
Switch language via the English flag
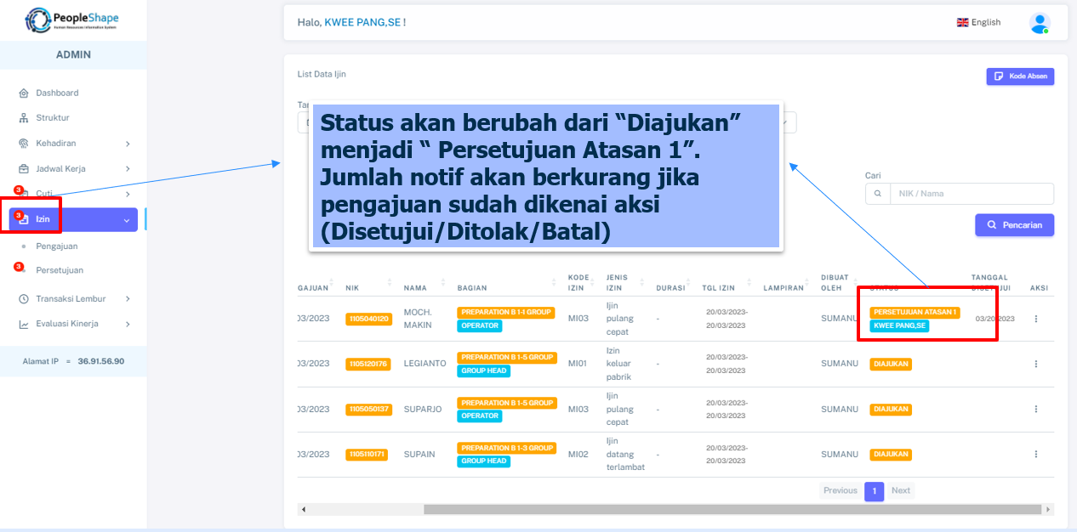pyautogui.click(x=978, y=23)
